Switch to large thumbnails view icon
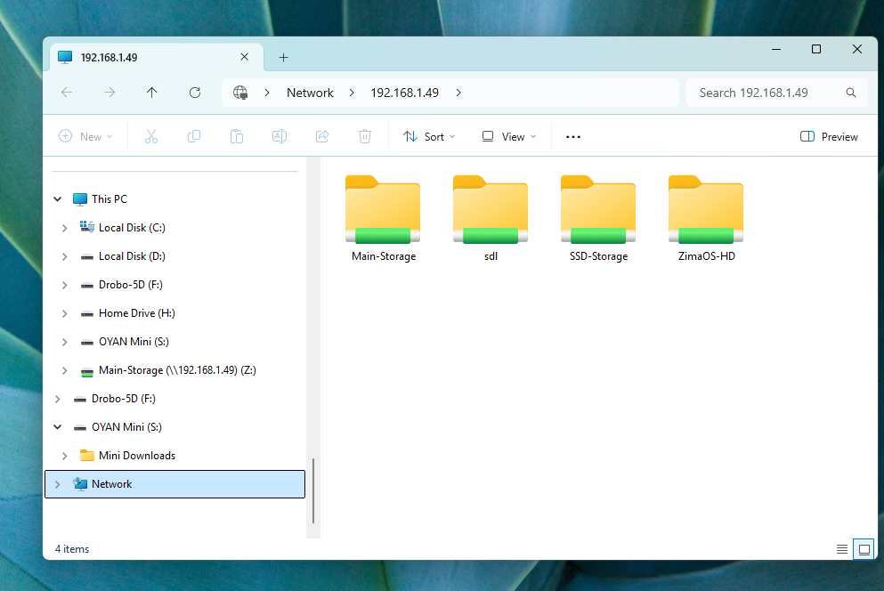884x591 pixels. coord(864,548)
